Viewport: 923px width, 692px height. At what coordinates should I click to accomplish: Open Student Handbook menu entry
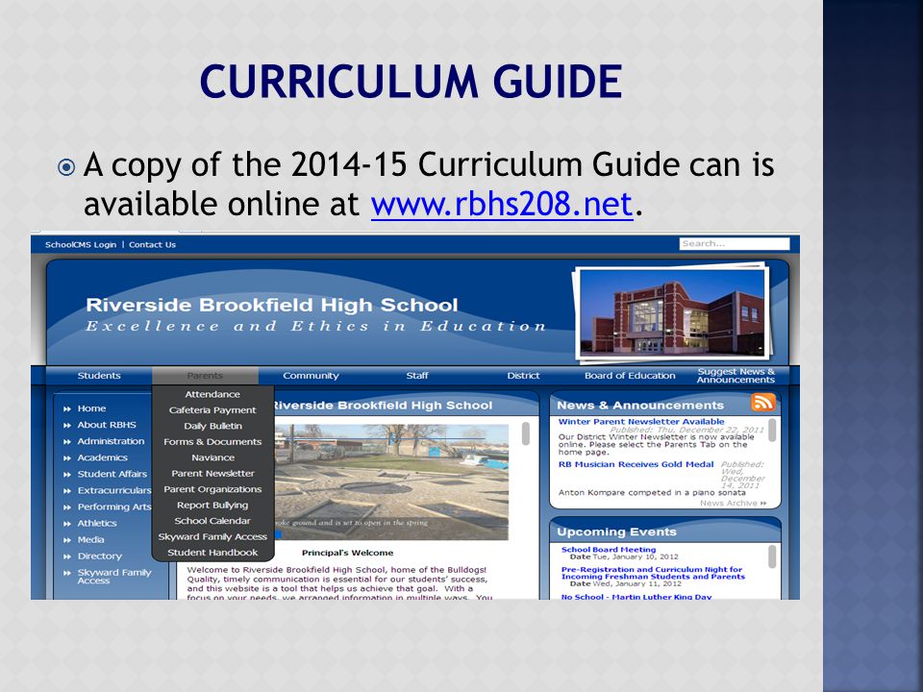(212, 554)
